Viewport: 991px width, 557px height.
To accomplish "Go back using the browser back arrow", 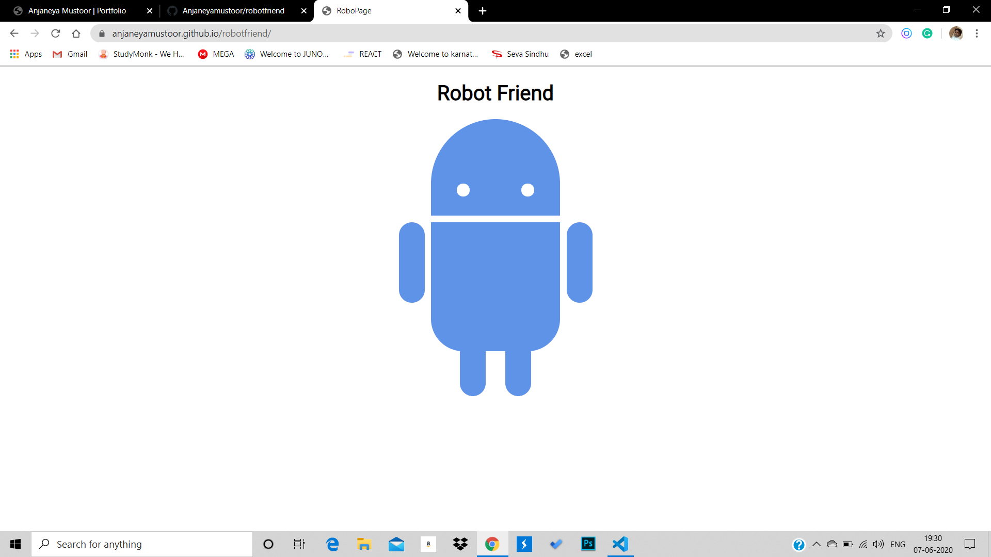I will pos(14,34).
